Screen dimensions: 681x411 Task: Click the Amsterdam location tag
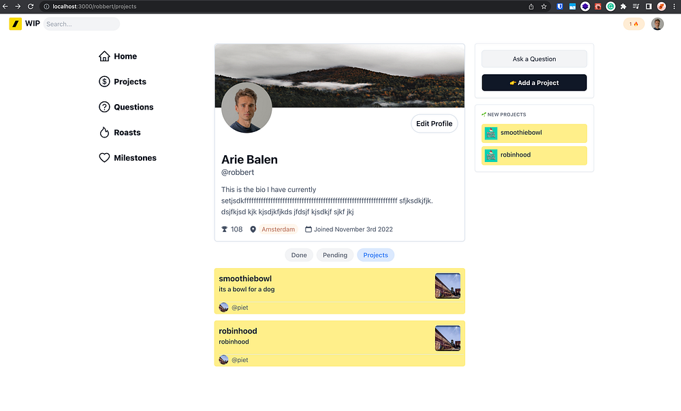(x=278, y=229)
